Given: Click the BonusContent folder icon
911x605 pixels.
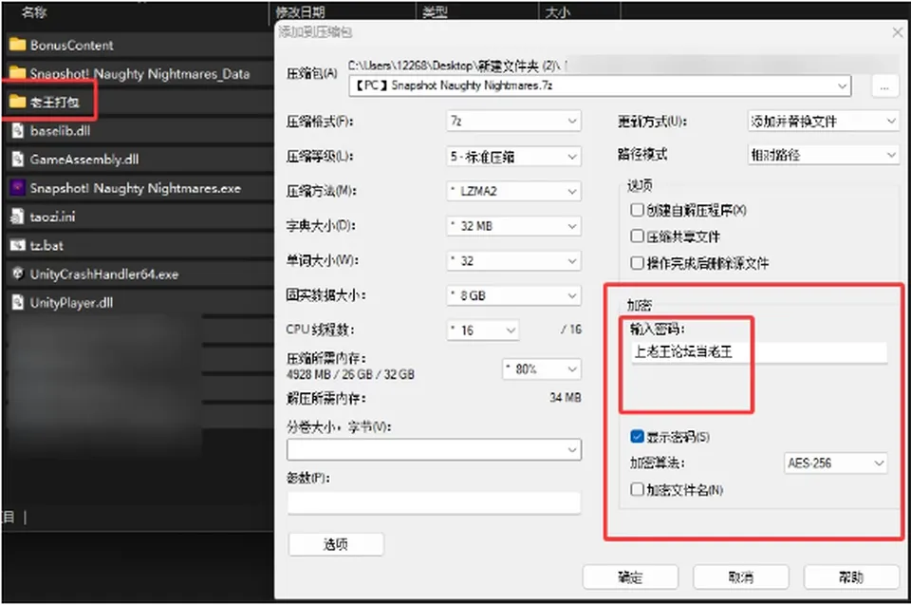Looking at the screenshot, I should (x=17, y=45).
